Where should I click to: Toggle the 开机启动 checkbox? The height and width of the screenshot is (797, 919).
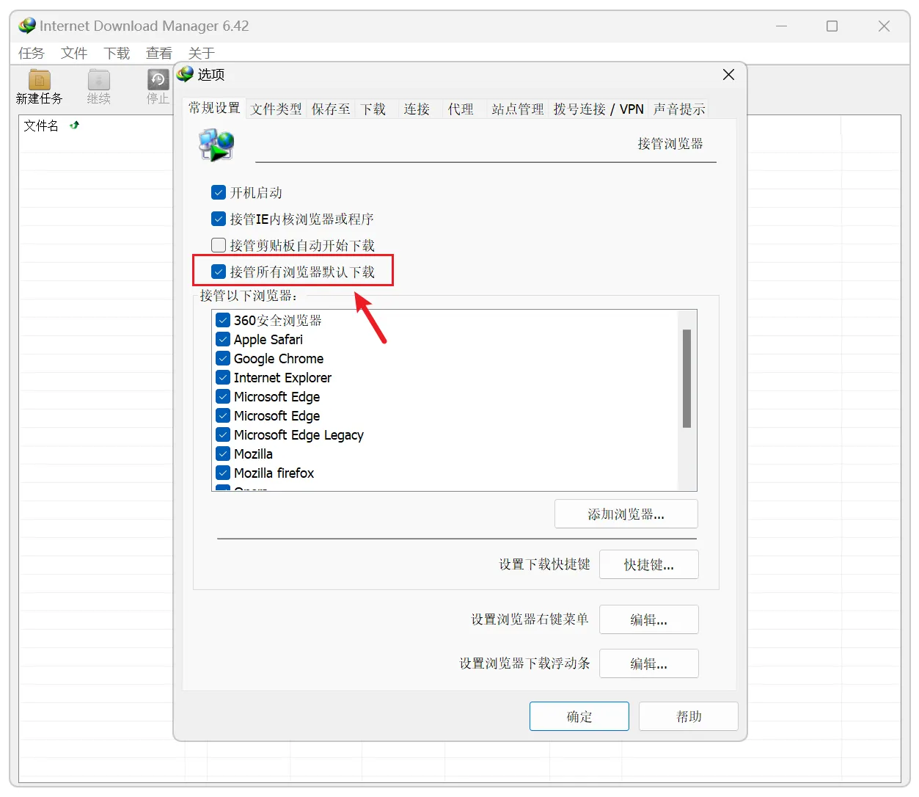[219, 192]
